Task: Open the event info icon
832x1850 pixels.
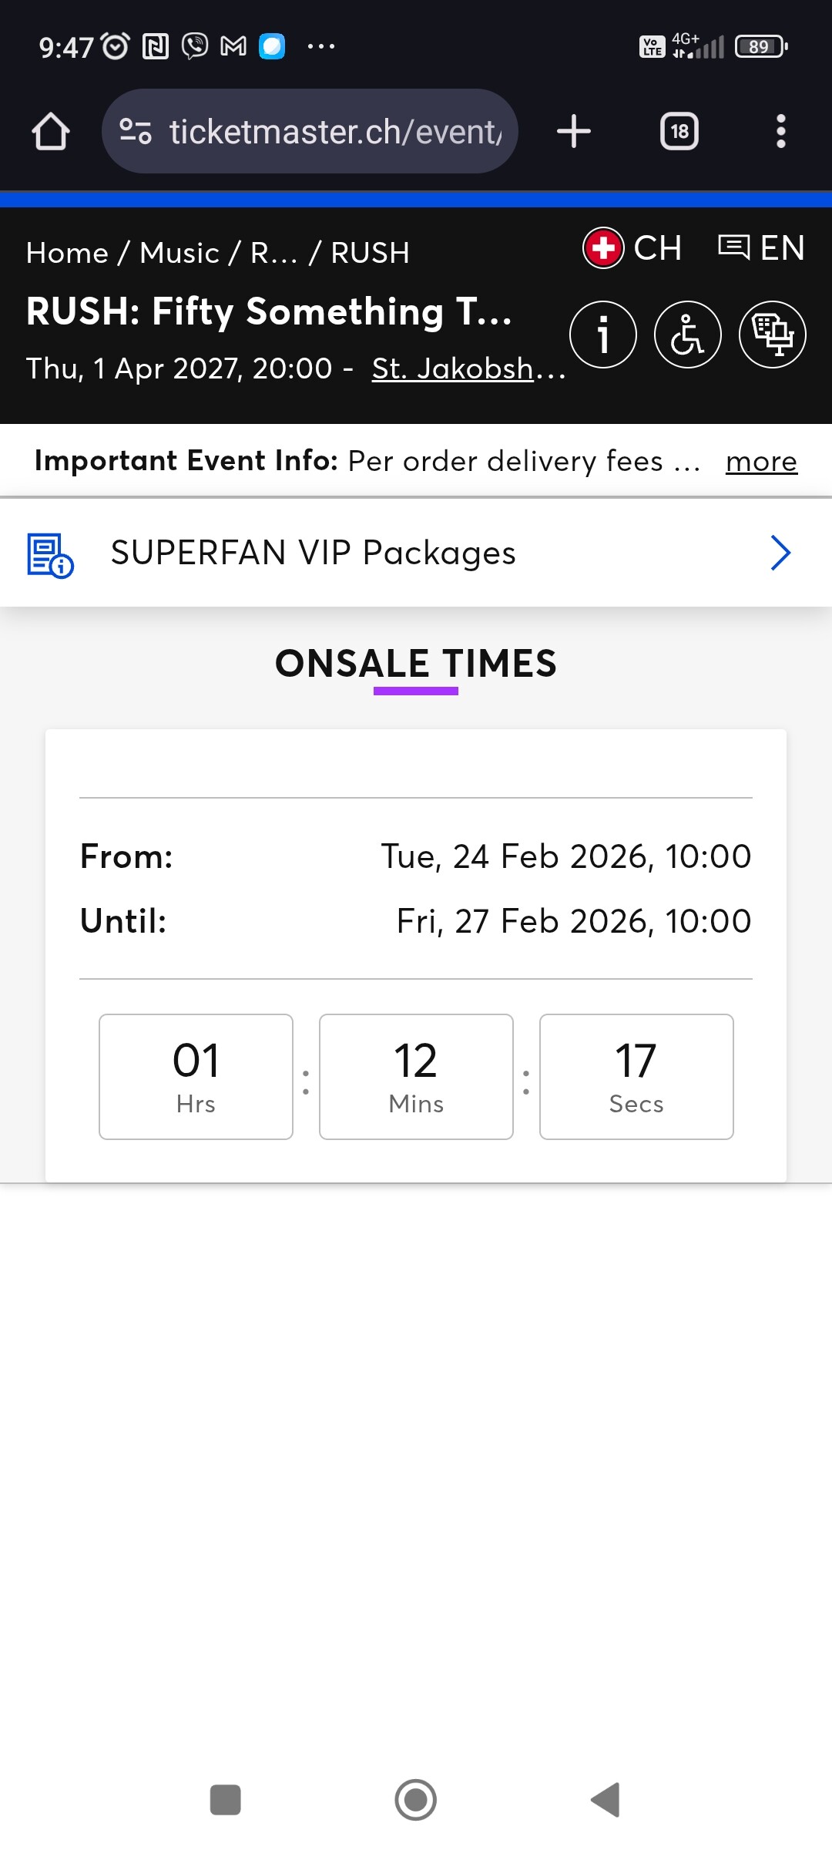Action: pos(602,335)
